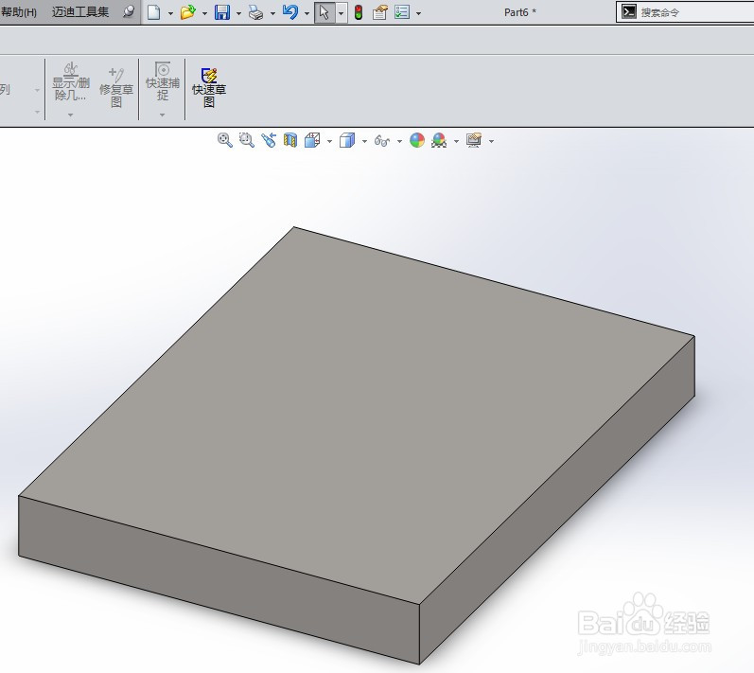The height and width of the screenshot is (673, 754).
Task: Expand the View Settings dropdown arrow
Action: point(491,141)
